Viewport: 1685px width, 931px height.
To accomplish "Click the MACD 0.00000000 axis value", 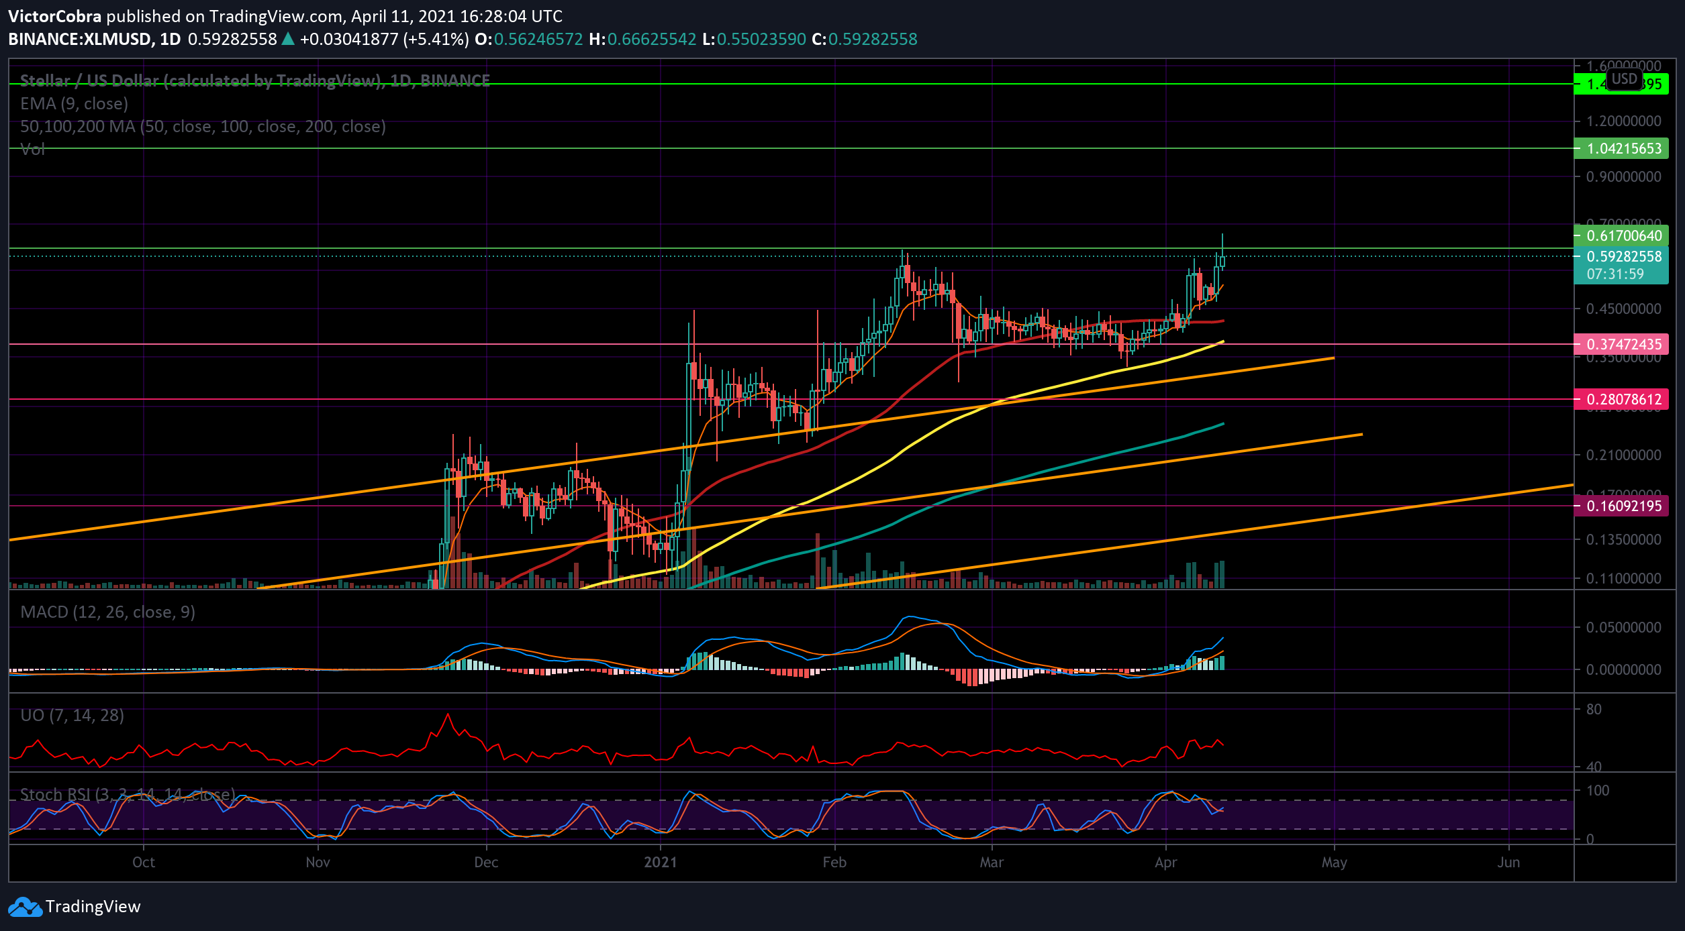I will tap(1624, 670).
